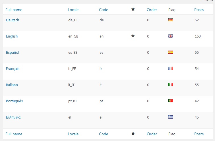The width and height of the screenshot is (215, 141).
Task: Open the Español language entry
Action: pos(13,52)
